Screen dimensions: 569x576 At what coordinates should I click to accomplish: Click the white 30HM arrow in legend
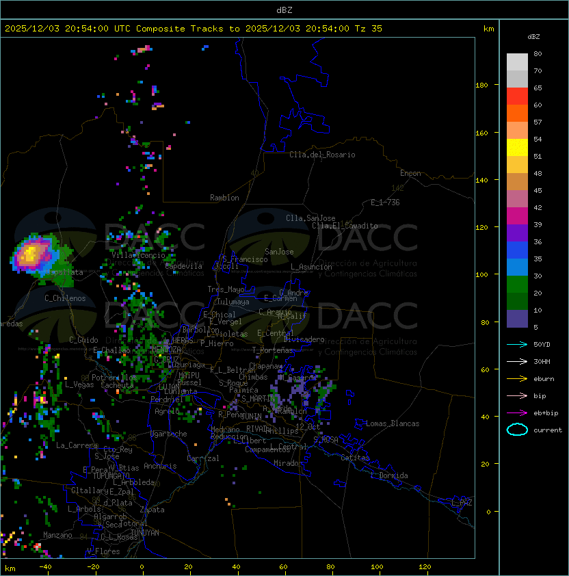(517, 361)
